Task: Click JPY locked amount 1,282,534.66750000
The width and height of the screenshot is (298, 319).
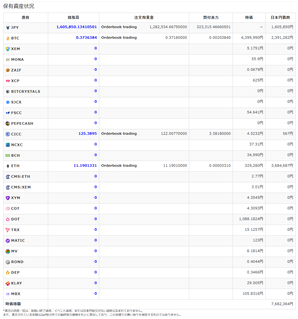Action: click(168, 27)
